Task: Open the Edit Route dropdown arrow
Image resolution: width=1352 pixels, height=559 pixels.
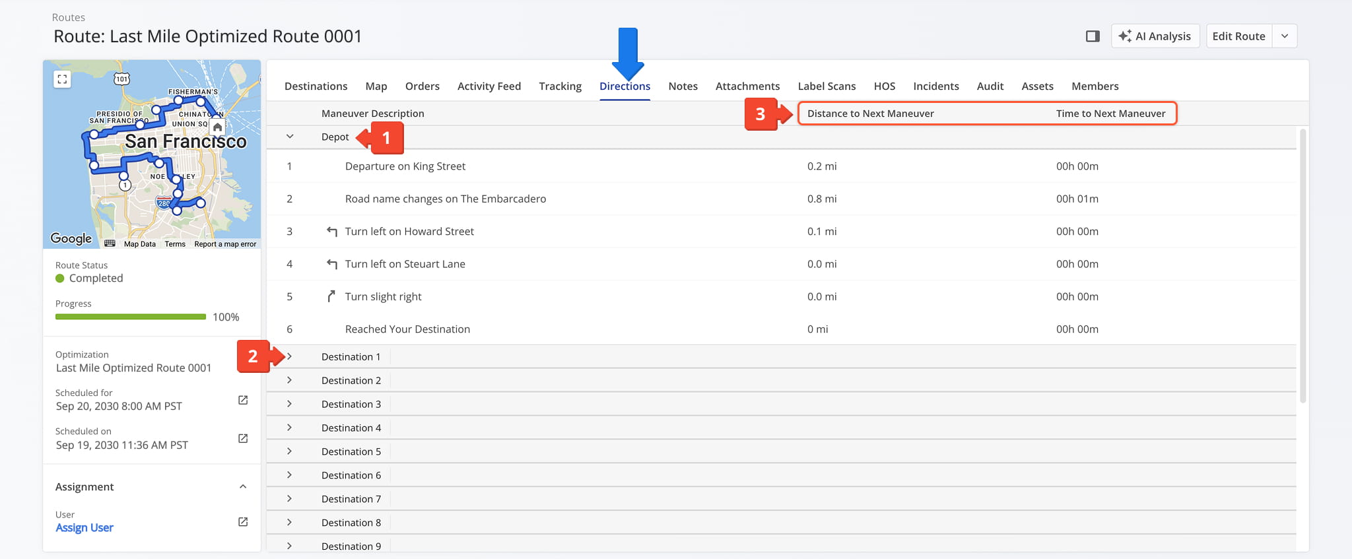Action: tap(1285, 36)
